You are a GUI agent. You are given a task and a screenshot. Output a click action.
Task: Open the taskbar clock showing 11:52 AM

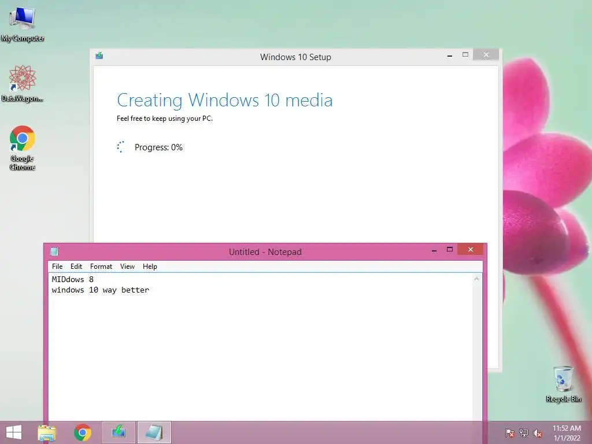tap(567, 433)
